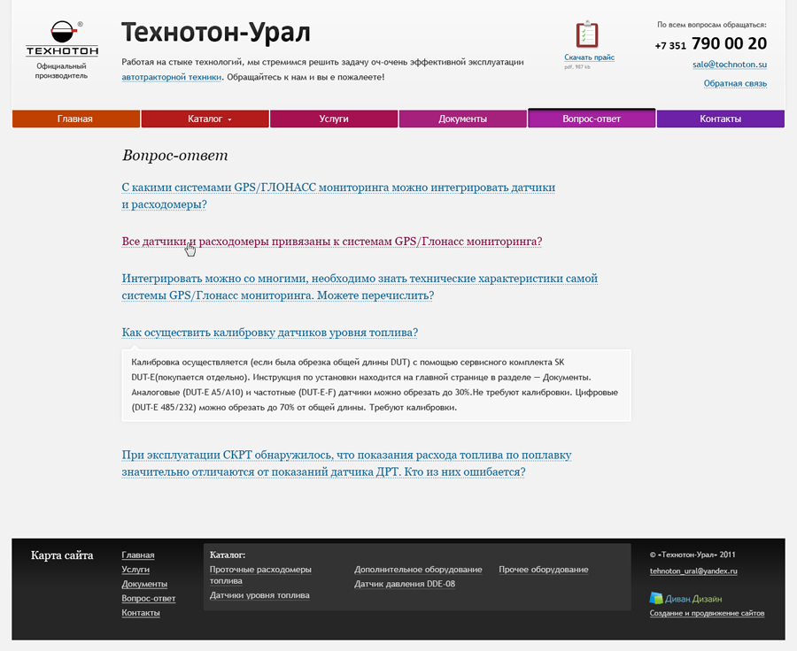Open footer Проточные расходомеры топлива link
The height and width of the screenshot is (651, 797).
click(260, 575)
